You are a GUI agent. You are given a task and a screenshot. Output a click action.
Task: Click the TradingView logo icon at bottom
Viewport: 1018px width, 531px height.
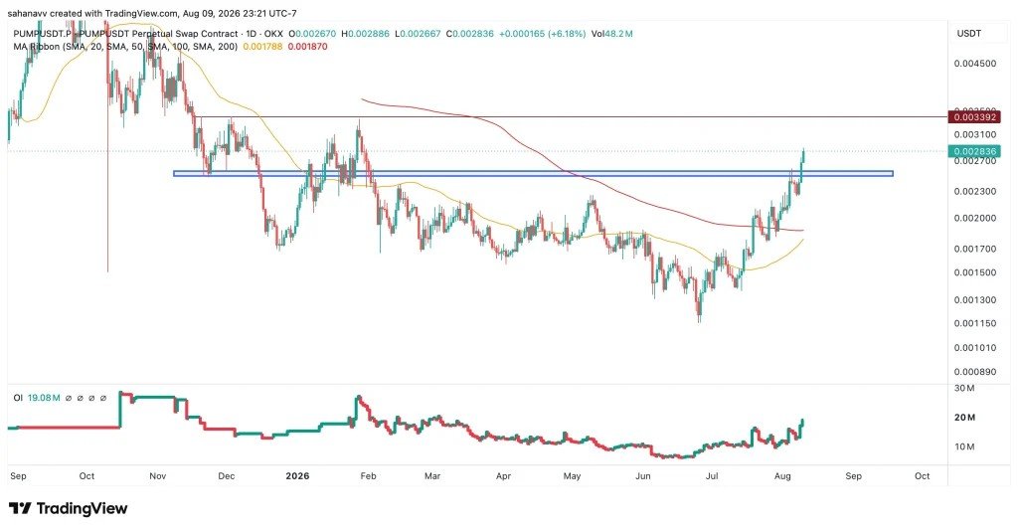tap(20, 508)
